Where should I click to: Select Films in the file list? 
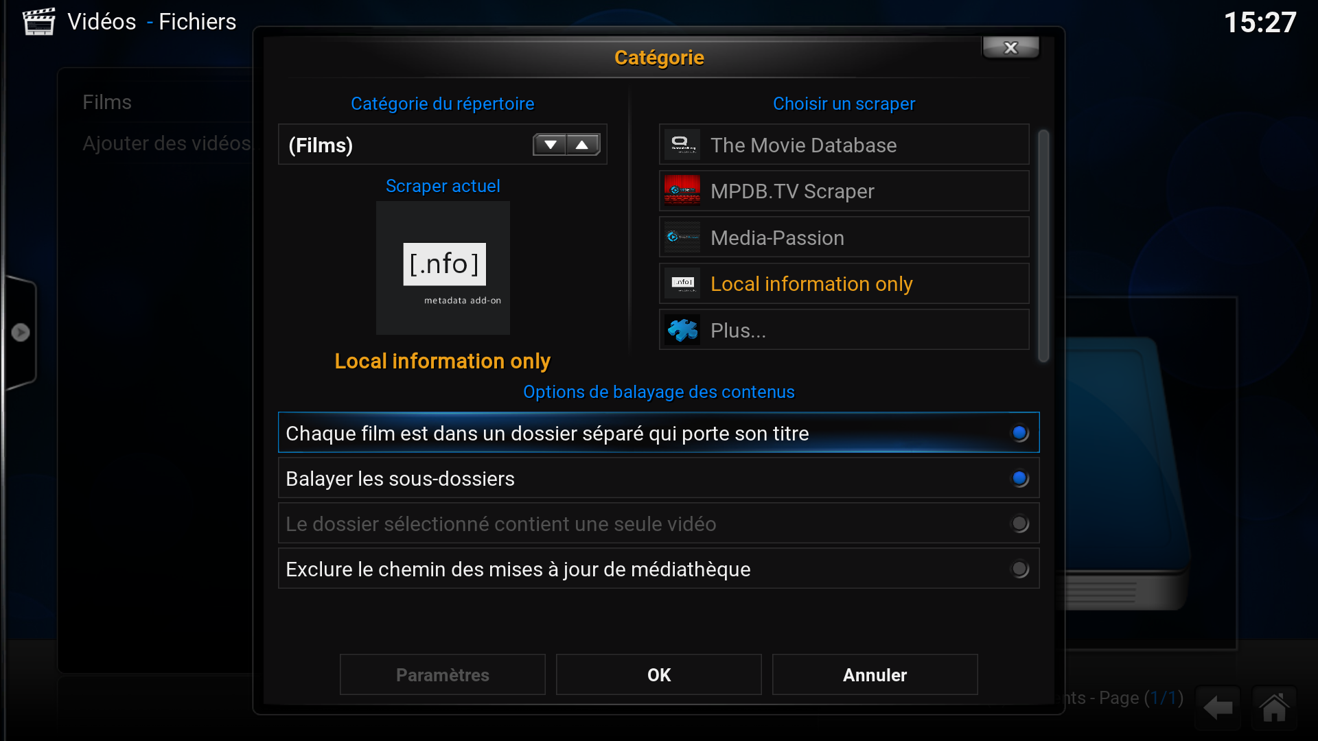(107, 102)
